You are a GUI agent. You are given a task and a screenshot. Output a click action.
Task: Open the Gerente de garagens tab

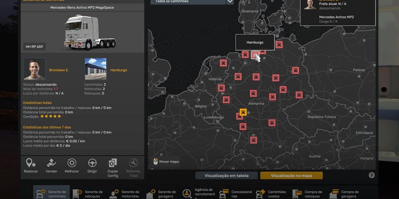[161, 194]
